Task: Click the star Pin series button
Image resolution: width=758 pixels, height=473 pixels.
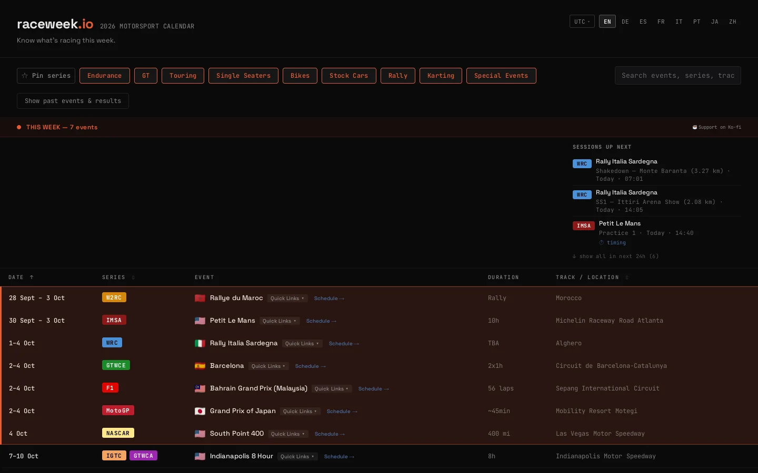Action: click(x=46, y=76)
